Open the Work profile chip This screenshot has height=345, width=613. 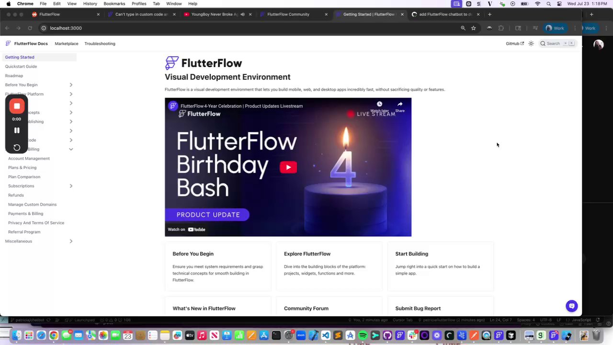pos(555,28)
